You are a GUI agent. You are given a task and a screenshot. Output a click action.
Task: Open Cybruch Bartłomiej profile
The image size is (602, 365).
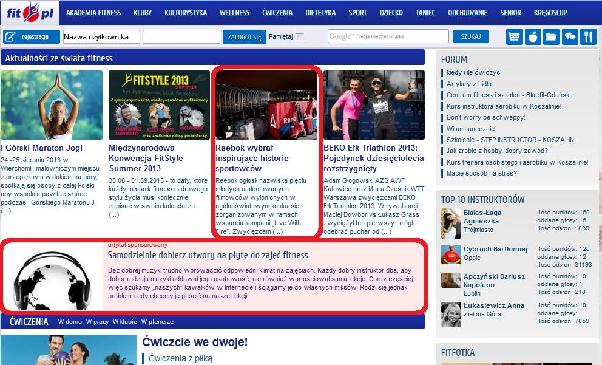point(495,249)
